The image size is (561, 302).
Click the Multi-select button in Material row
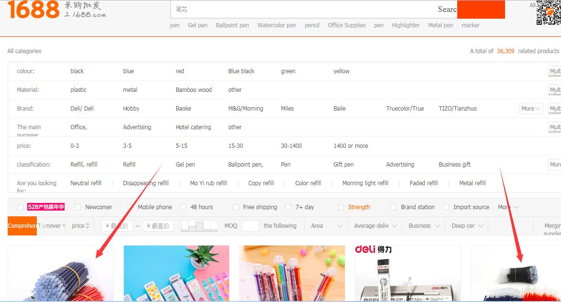[x=555, y=90]
